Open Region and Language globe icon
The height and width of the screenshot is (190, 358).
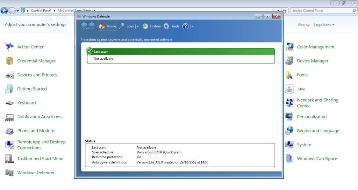pyautogui.click(x=289, y=131)
